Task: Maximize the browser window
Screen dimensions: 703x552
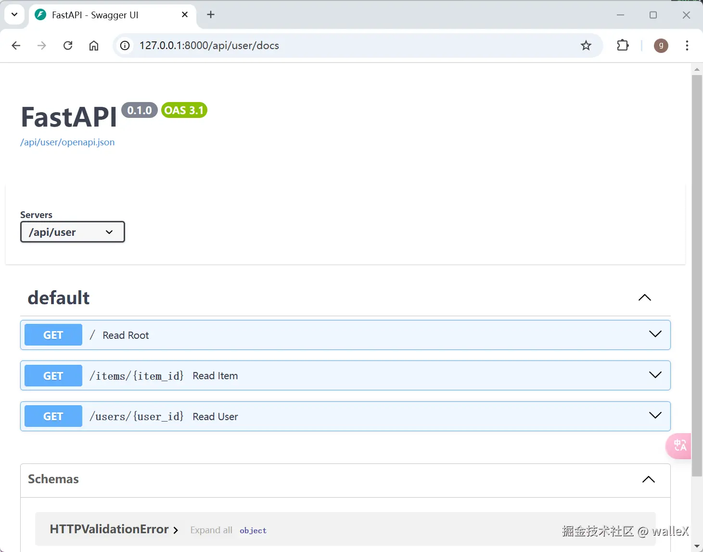Action: tap(653, 15)
